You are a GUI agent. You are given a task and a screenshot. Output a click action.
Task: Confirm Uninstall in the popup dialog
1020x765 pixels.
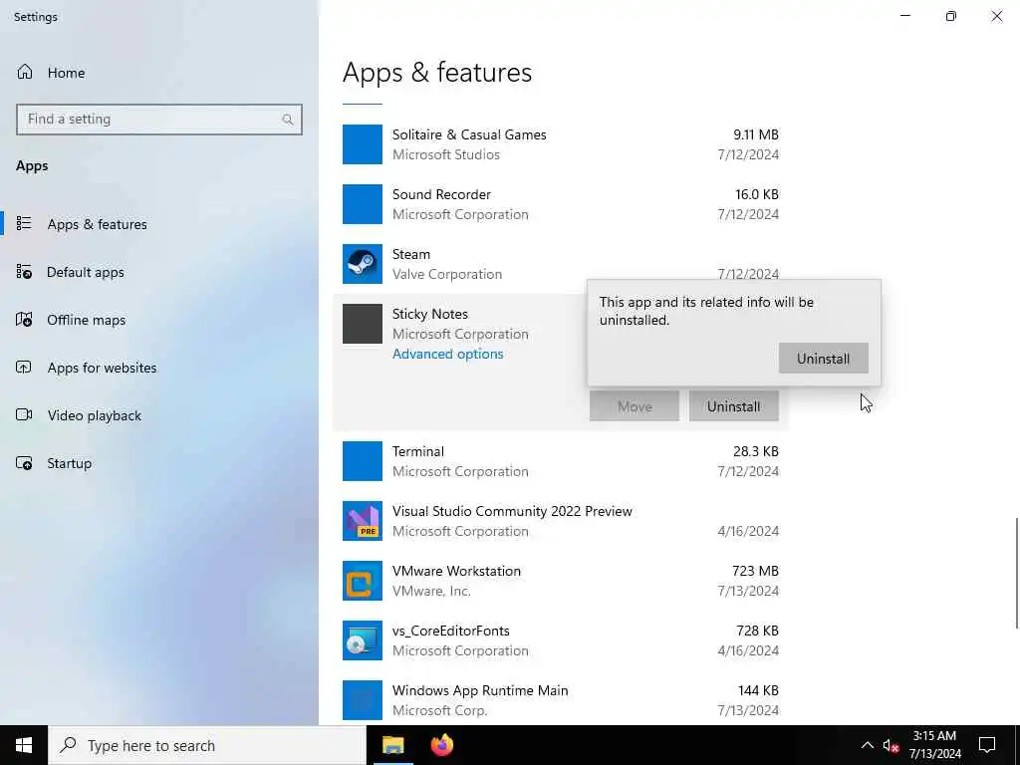[823, 359]
